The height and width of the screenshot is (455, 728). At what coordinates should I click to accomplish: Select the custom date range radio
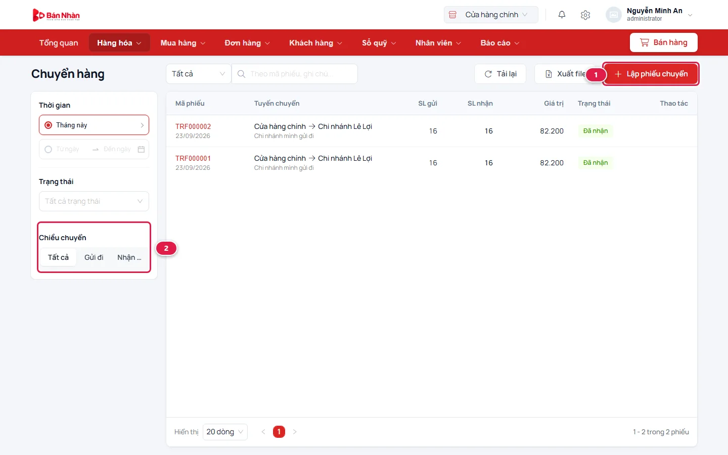[48, 149]
